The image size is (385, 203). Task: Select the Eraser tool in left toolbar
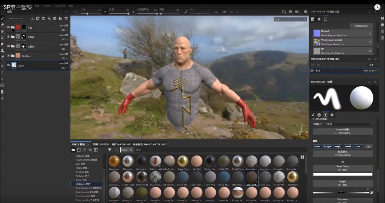click(2, 24)
